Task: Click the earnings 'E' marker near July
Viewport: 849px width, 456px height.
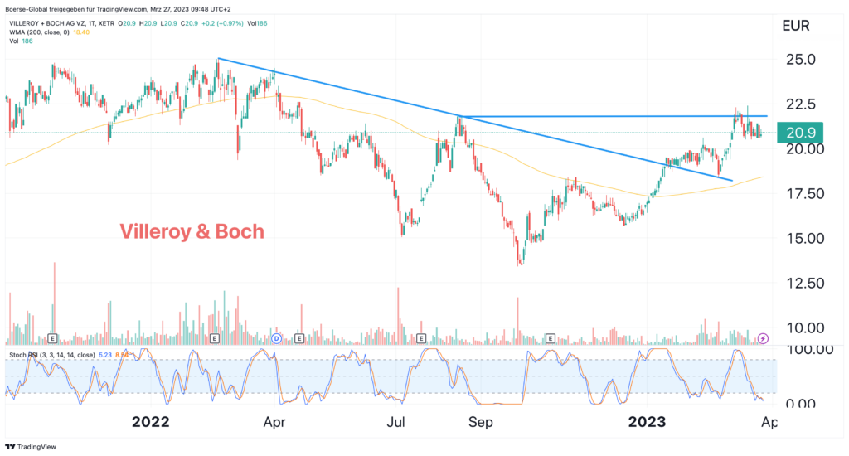Action: 422,338
